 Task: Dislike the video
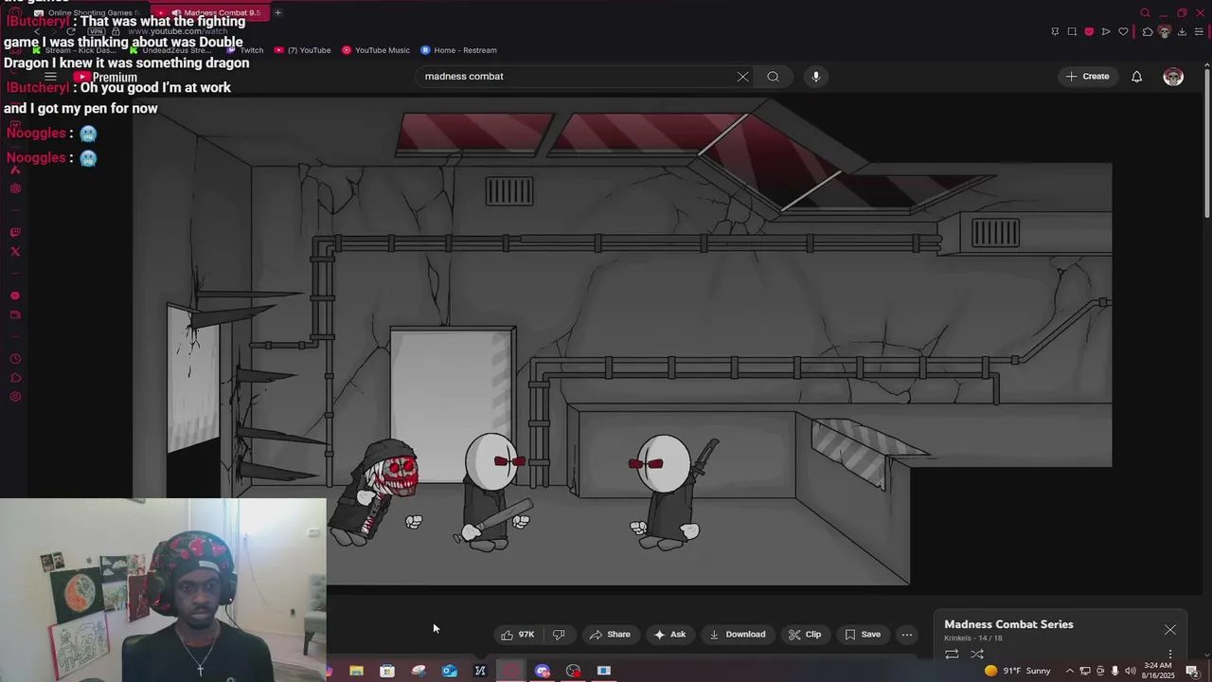[x=559, y=635]
